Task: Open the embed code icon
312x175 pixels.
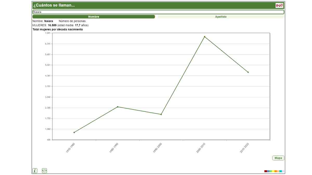Action: point(44,171)
